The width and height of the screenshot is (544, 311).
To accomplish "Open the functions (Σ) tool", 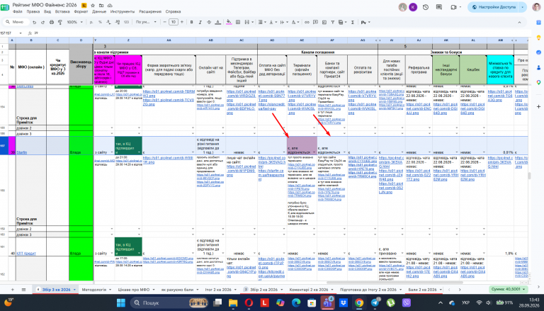I will pos(353,22).
